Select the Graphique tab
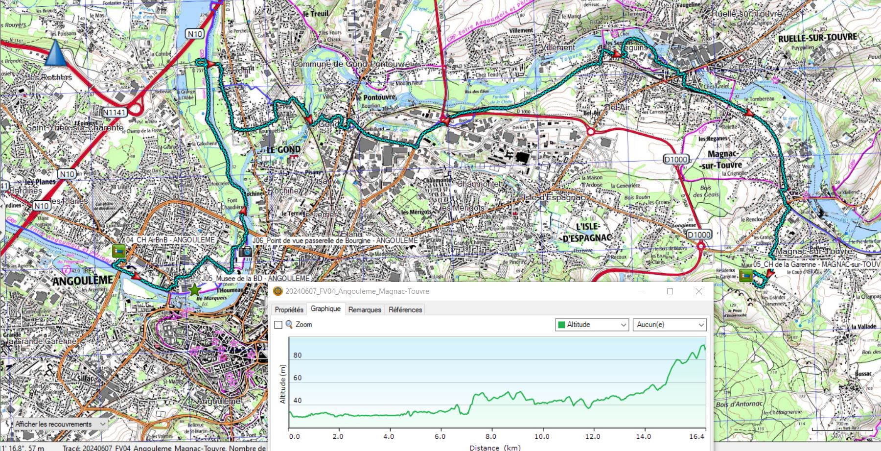881x451 pixels. (325, 309)
